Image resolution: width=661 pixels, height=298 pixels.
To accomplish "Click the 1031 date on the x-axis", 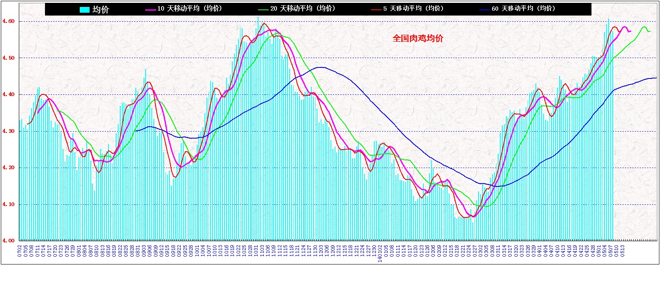I will pos(256,249).
